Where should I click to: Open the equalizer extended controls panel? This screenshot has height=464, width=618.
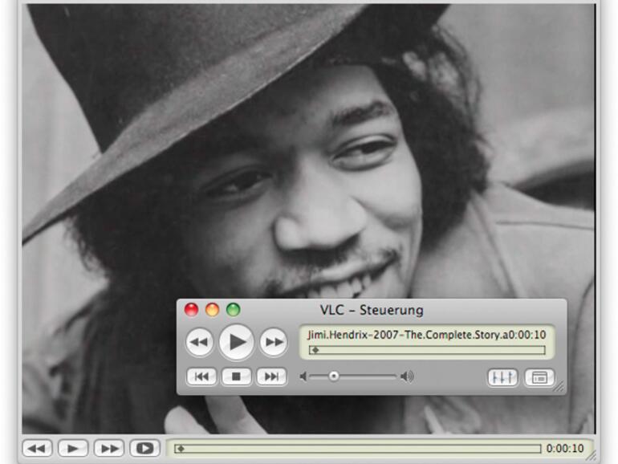click(x=502, y=377)
